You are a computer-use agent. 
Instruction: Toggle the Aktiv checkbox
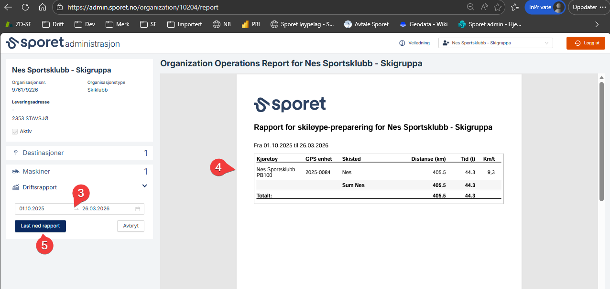(x=15, y=131)
